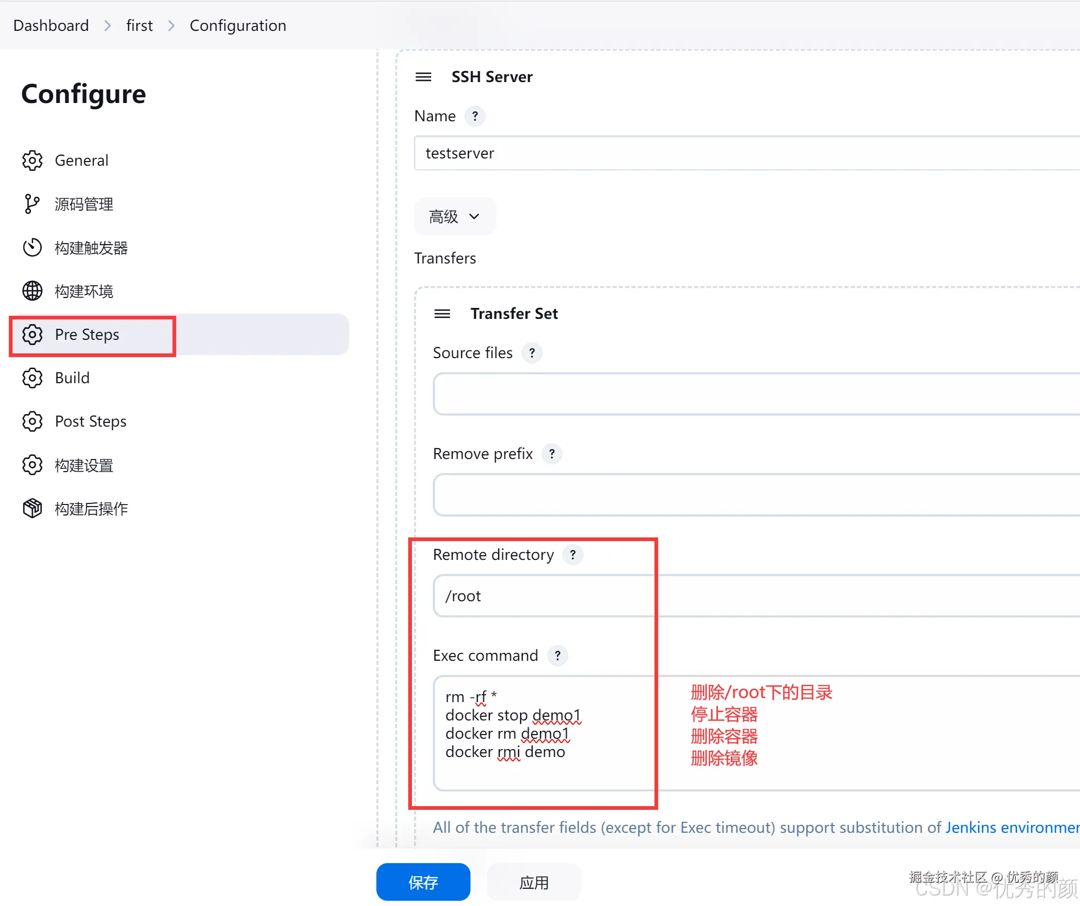Open the 构建设置 build settings section

(84, 465)
